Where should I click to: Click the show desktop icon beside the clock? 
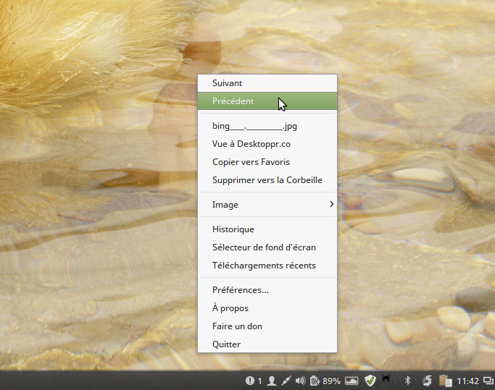click(x=488, y=381)
